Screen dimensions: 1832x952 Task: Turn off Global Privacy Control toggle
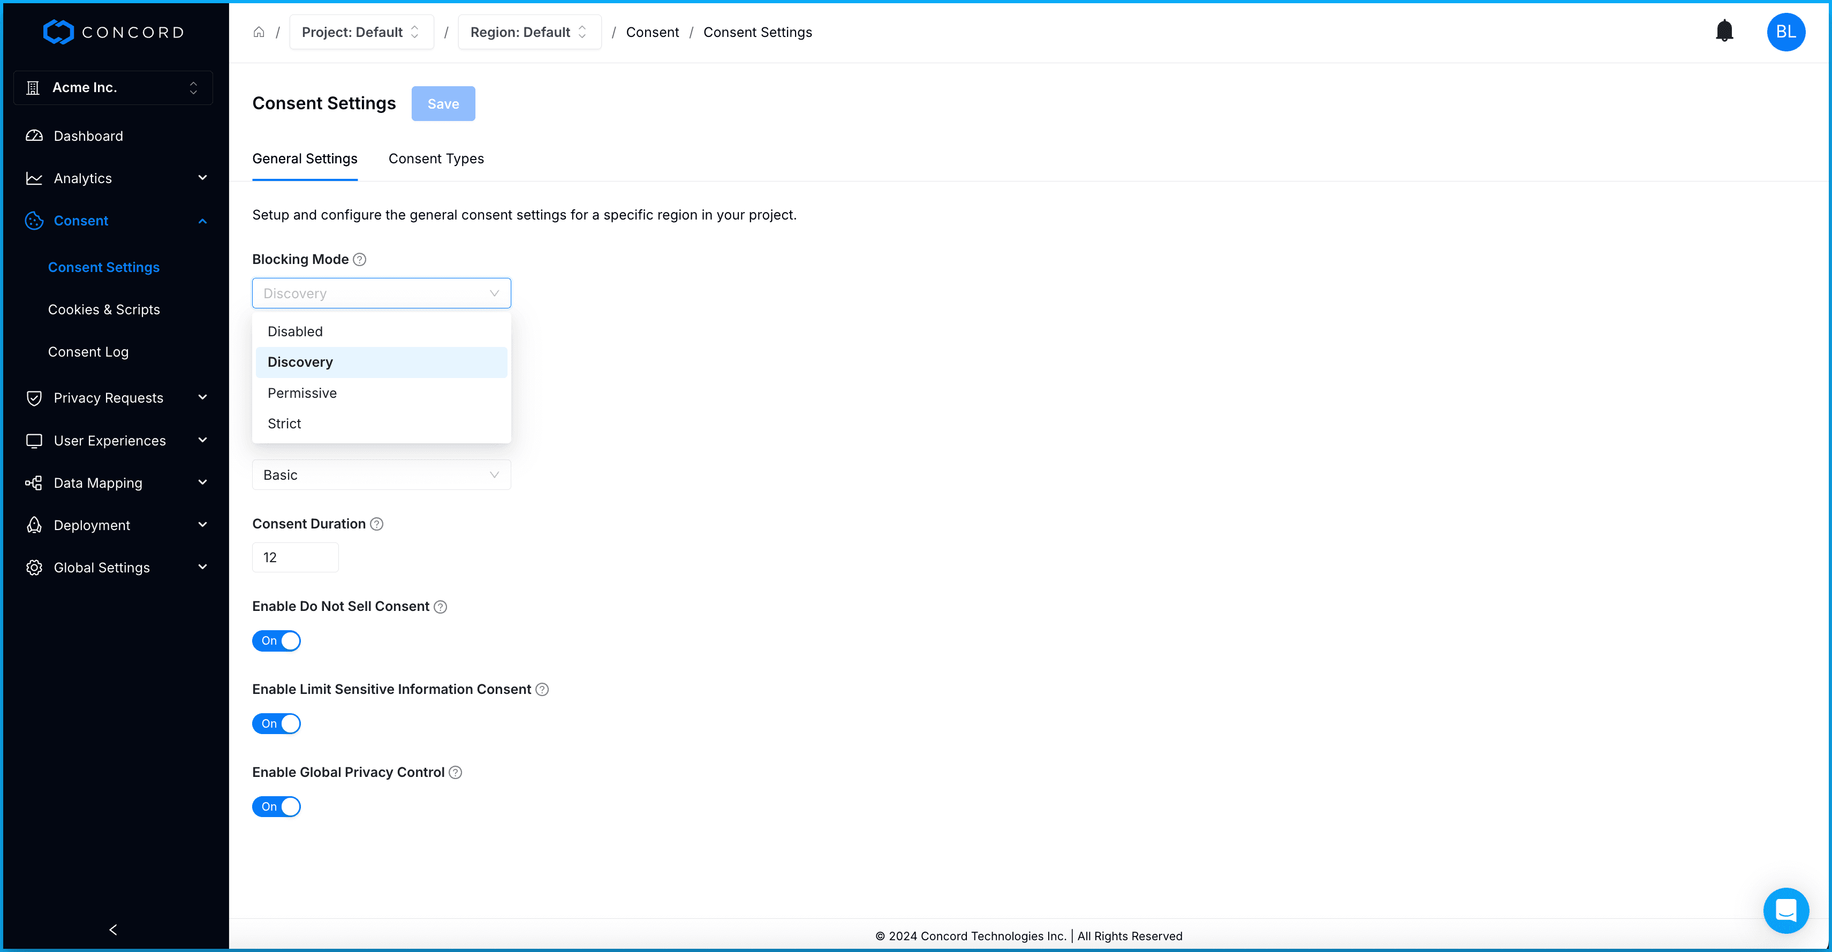coord(277,807)
